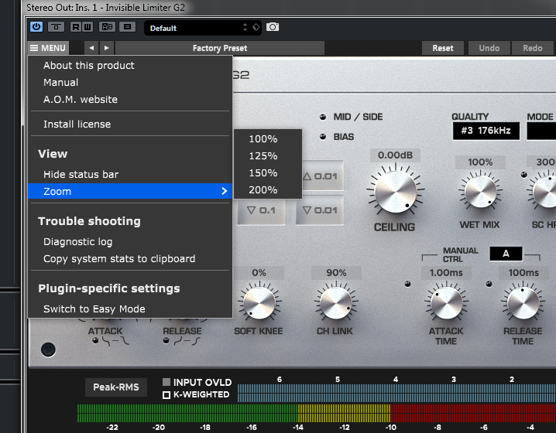
Task: Click the increase 0.01 triangle button
Action: click(322, 176)
